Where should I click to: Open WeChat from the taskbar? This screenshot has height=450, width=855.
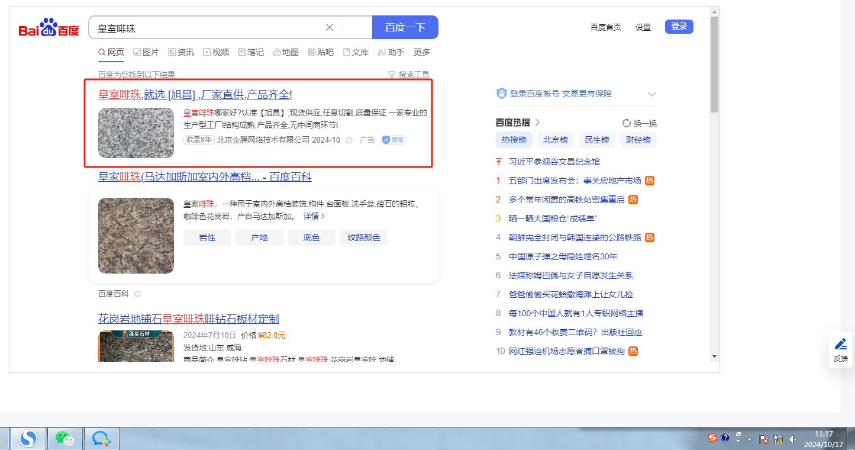[65, 438]
